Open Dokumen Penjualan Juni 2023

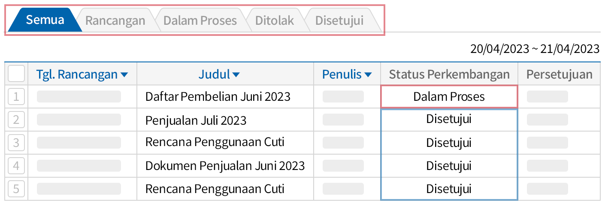225,165
